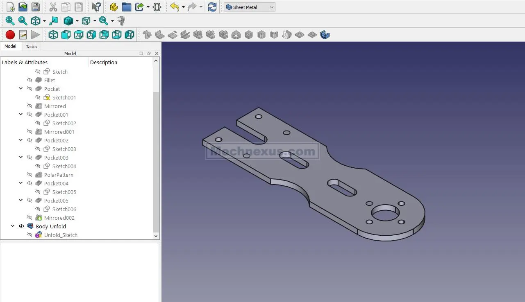The width and height of the screenshot is (525, 302).
Task: Create a new document
Action: point(10,7)
